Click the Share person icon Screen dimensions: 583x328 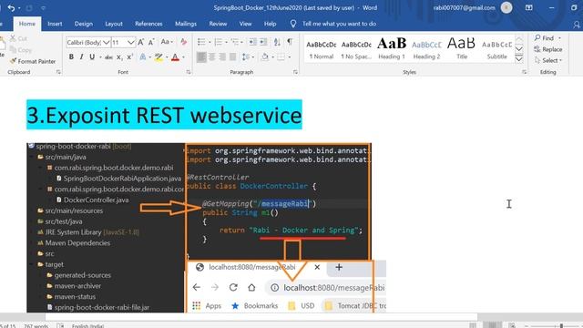pos(577,25)
